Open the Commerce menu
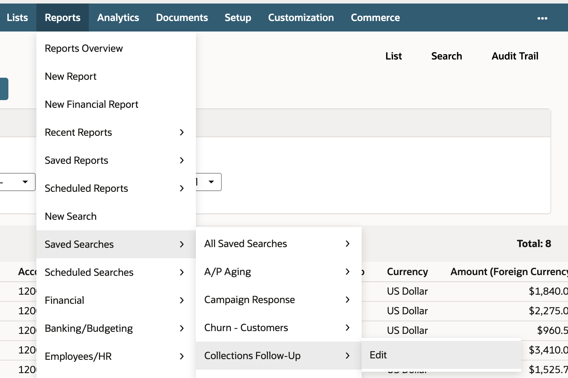 click(375, 17)
